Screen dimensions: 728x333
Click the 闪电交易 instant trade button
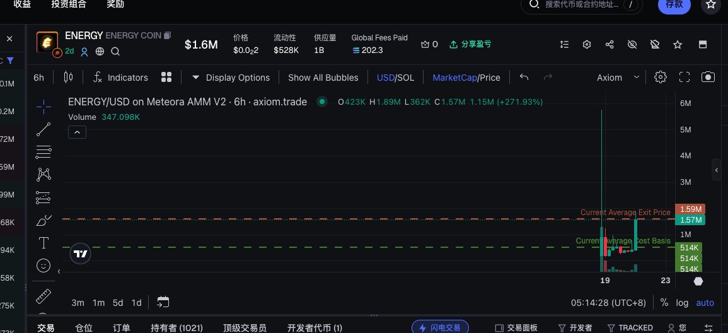(440, 327)
